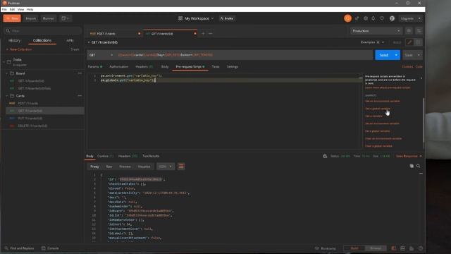Click the Import button
This screenshot has width=451, height=254.
click(x=31, y=18)
